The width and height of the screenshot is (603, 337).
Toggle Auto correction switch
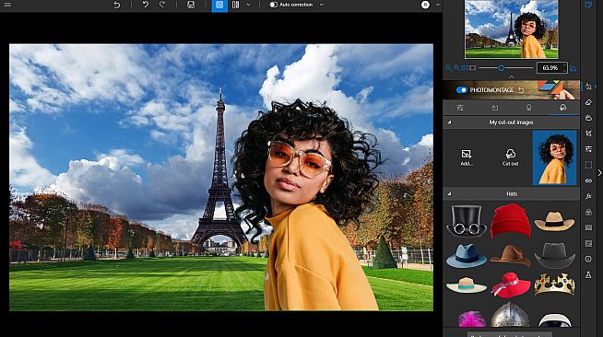(274, 5)
